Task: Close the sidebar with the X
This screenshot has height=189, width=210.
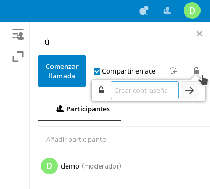Action: [x=199, y=34]
